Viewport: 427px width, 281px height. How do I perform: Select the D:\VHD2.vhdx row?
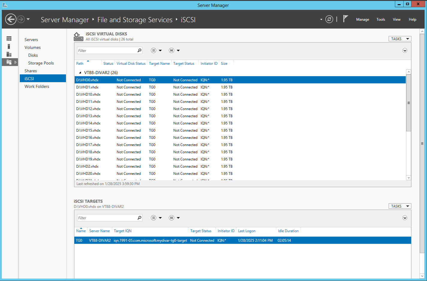[x=240, y=166]
